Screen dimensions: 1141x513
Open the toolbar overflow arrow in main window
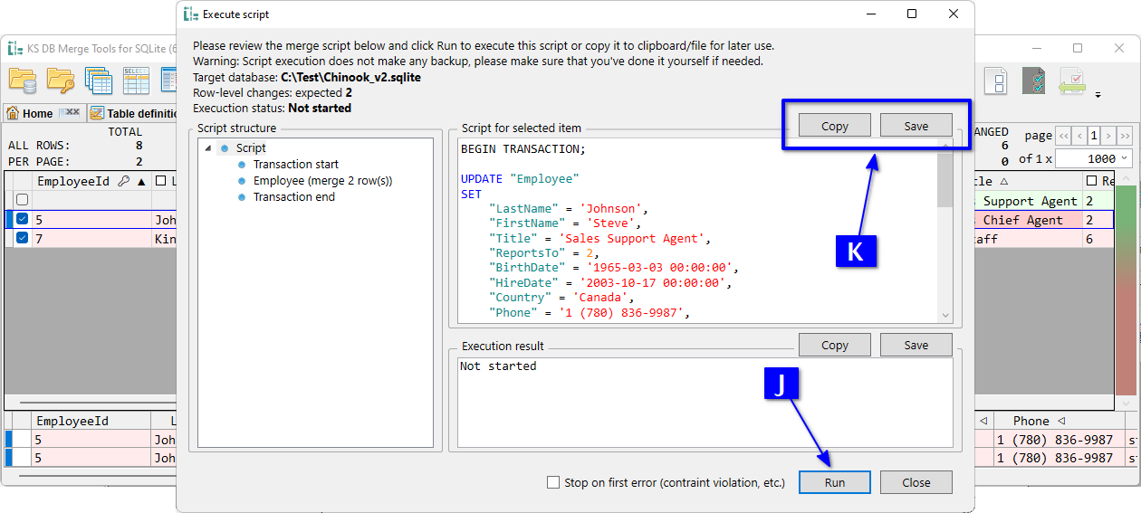tap(1098, 94)
